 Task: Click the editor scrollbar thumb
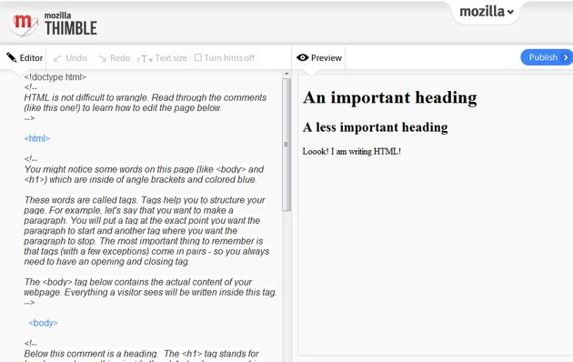286,145
